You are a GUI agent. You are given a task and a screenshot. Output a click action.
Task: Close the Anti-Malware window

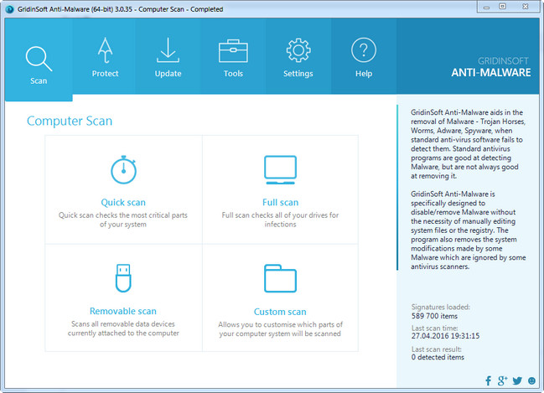coord(526,7)
